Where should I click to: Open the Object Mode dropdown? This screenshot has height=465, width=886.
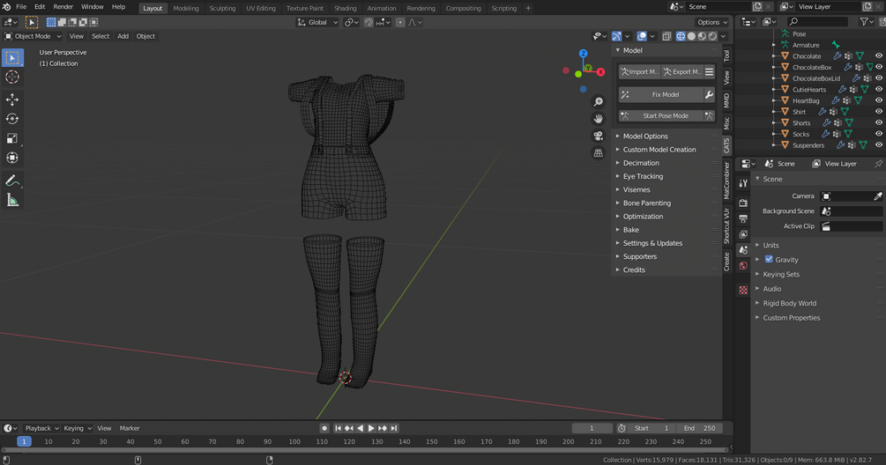click(34, 36)
